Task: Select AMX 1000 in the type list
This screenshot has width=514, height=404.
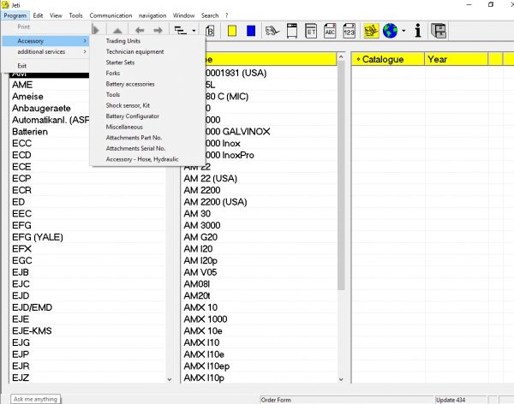Action: (259, 319)
